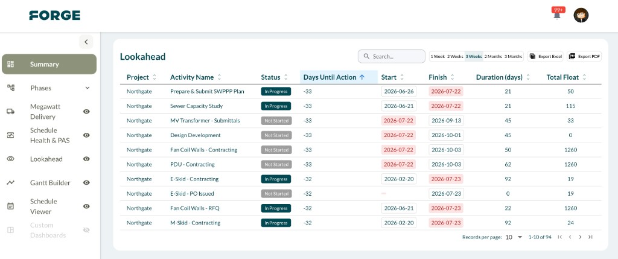
Task: Toggle visibility of Megawatt Delivery
Action: click(x=86, y=112)
